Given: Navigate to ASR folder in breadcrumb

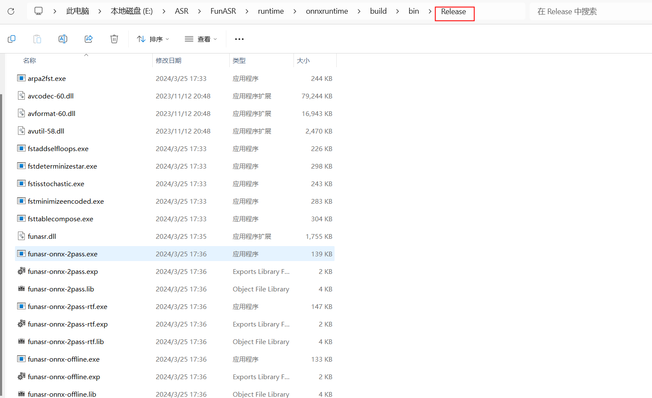Looking at the screenshot, I should (x=182, y=11).
